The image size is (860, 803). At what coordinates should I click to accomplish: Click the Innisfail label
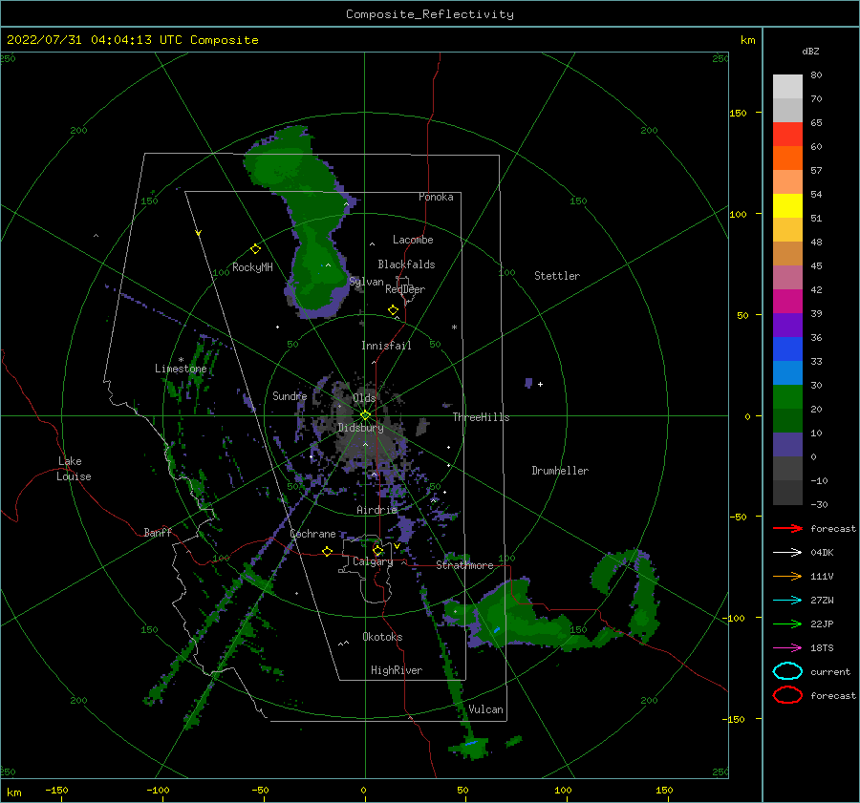click(x=386, y=346)
